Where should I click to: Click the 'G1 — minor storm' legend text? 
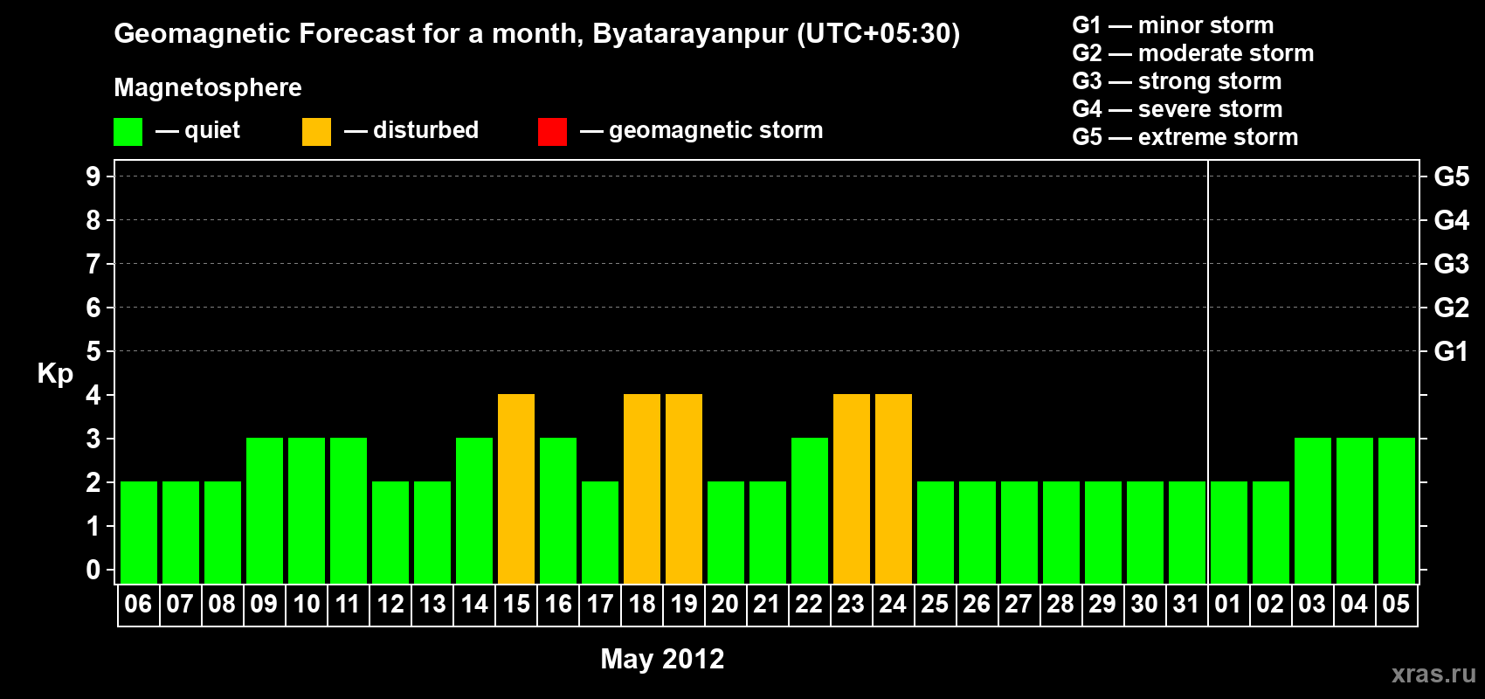pos(1173,25)
